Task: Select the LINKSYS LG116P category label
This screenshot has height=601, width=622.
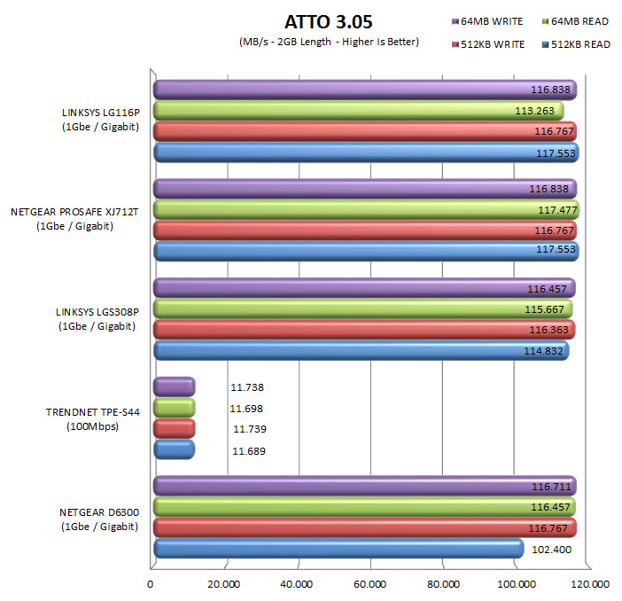Action: point(101,120)
